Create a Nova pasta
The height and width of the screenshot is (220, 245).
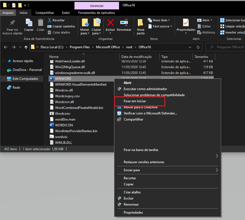coord(141,27)
